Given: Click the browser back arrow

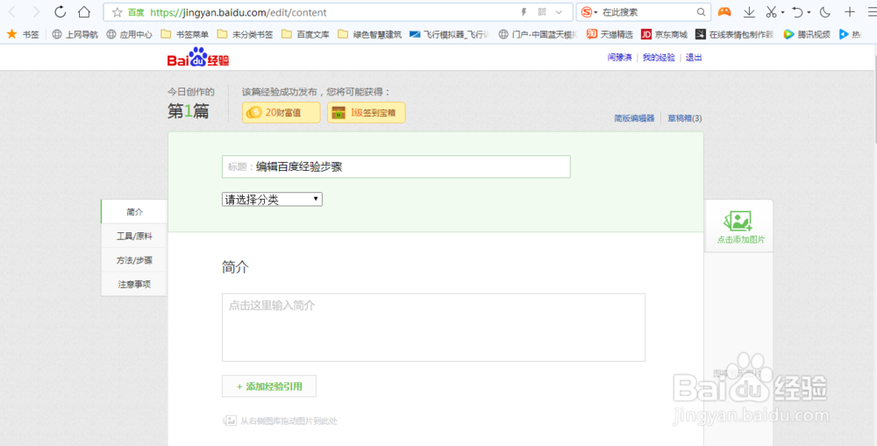Looking at the screenshot, I should coord(12,11).
